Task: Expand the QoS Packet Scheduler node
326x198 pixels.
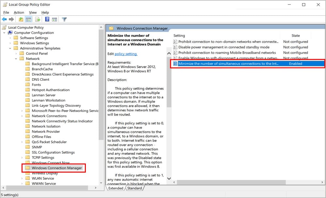Action: pyautogui.click(x=22, y=142)
